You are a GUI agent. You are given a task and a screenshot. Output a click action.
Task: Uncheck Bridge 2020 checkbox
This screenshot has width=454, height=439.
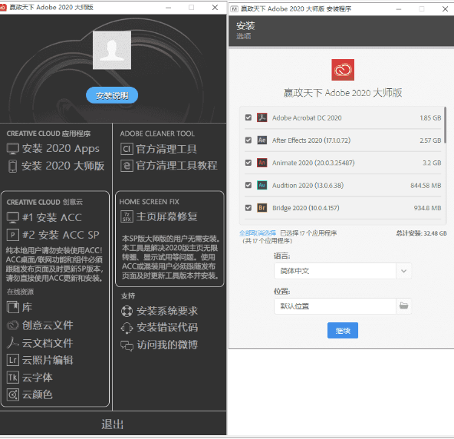[x=248, y=207]
